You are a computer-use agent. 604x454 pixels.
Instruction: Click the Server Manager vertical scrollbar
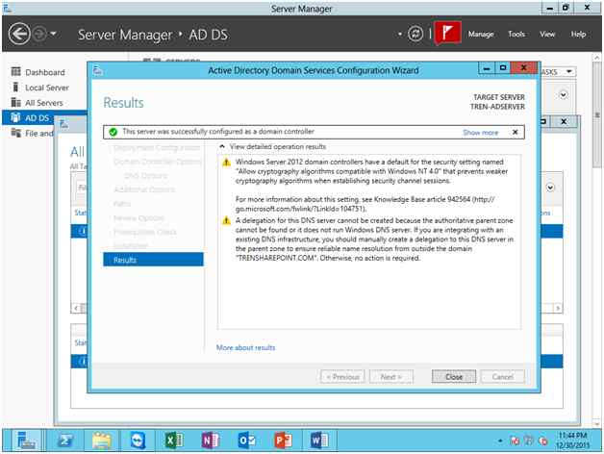click(596, 115)
